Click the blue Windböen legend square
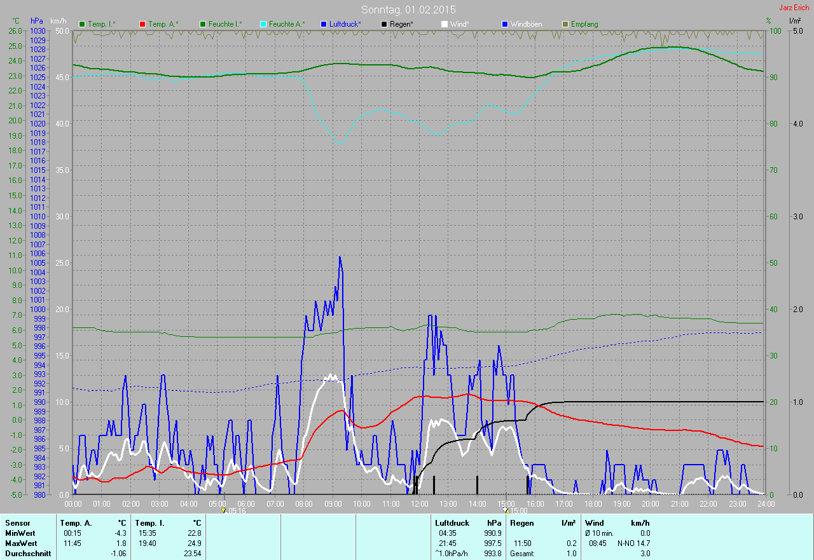814x560 pixels. pyautogui.click(x=505, y=24)
